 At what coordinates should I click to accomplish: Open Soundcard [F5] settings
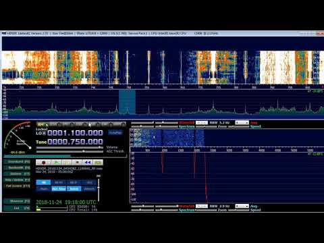click(x=17, y=162)
